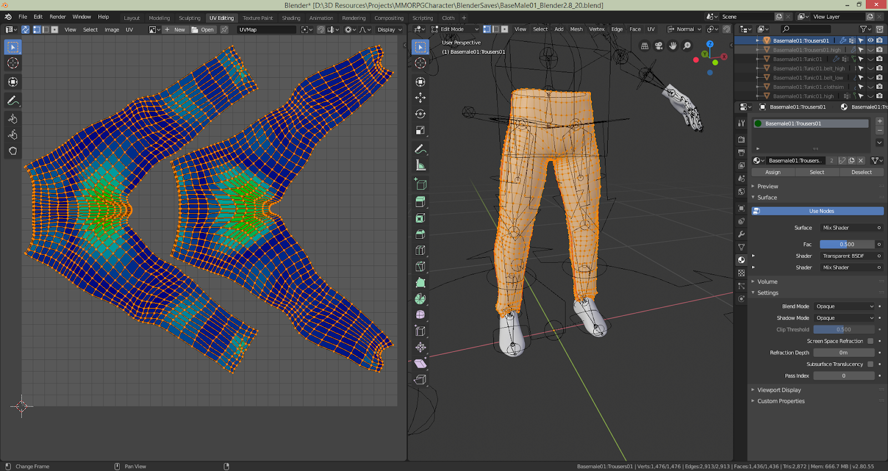This screenshot has height=471, width=888.
Task: Select the Extrude Region tool icon
Action: pyautogui.click(x=420, y=202)
